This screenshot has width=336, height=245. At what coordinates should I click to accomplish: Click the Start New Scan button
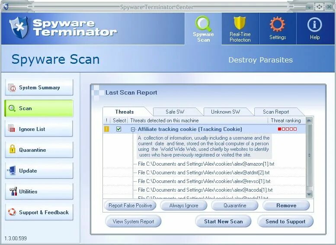[223, 221]
